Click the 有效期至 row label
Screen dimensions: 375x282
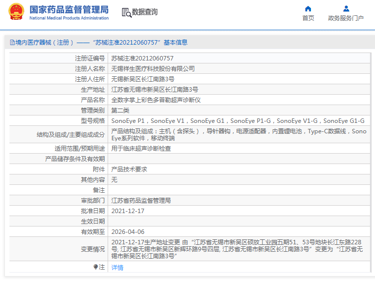point(93,232)
